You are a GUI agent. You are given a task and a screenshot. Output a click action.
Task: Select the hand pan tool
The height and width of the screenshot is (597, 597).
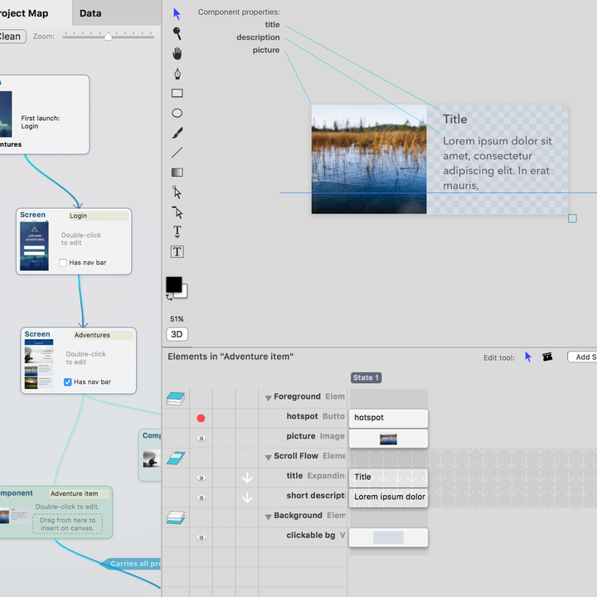click(x=177, y=53)
